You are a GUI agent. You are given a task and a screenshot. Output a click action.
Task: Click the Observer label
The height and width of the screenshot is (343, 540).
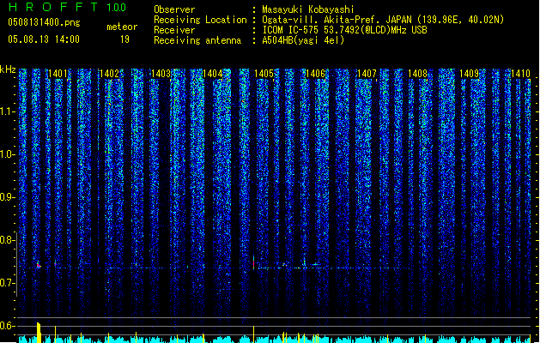point(174,9)
